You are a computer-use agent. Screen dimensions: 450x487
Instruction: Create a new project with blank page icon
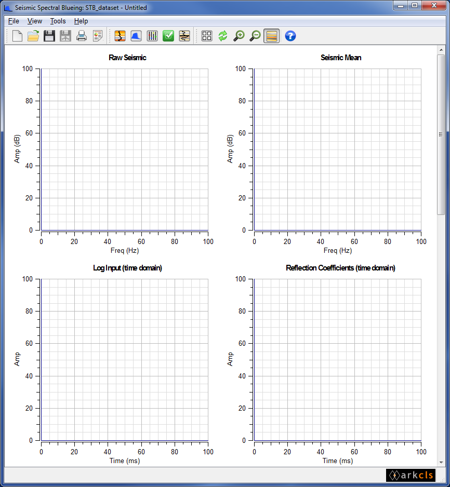[17, 36]
